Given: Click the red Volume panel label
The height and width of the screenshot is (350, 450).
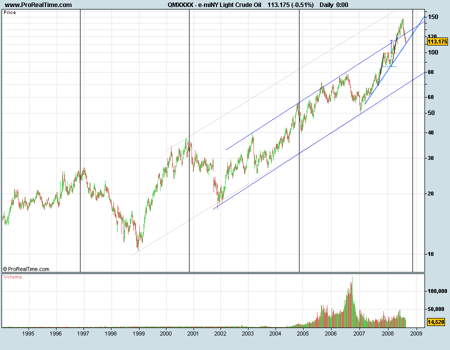Looking at the screenshot, I should click(12, 277).
